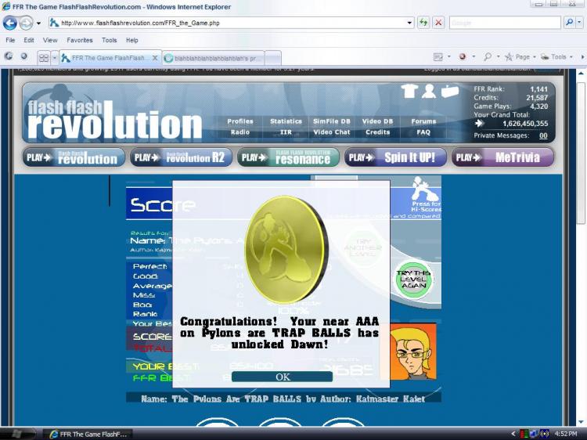Open the Profiles link
Image resolution: width=587 pixels, height=440 pixels.
pyautogui.click(x=240, y=121)
